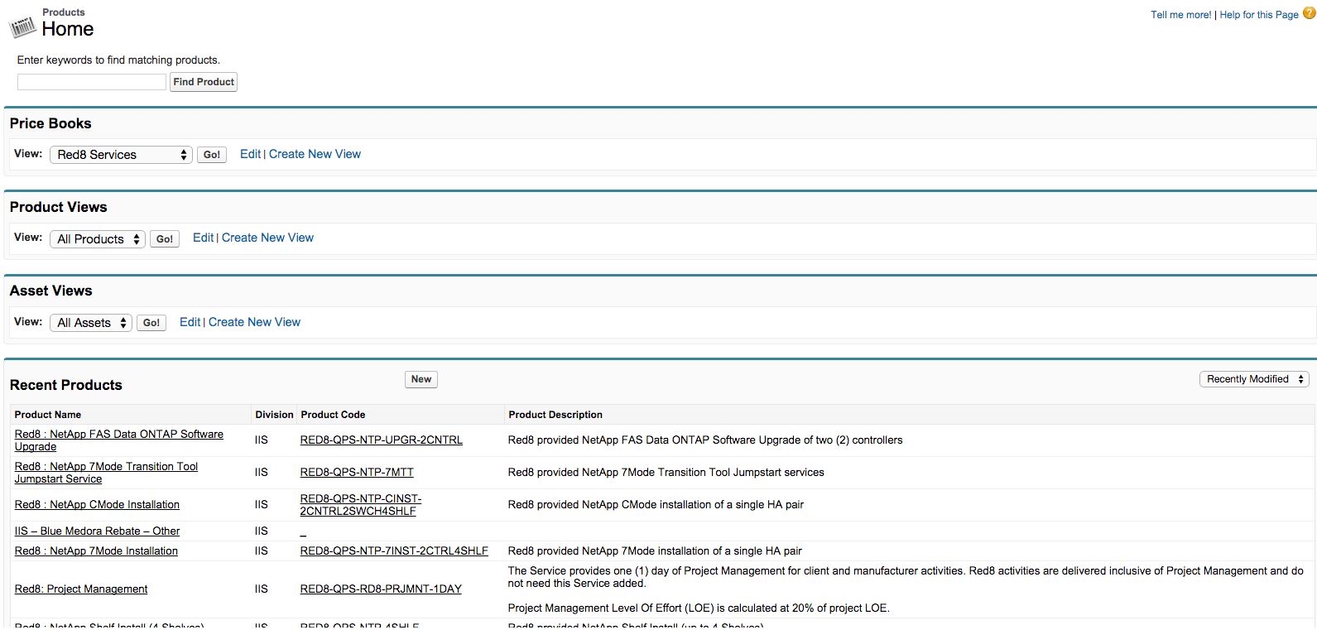Click Edit link in Price Books

click(x=251, y=154)
